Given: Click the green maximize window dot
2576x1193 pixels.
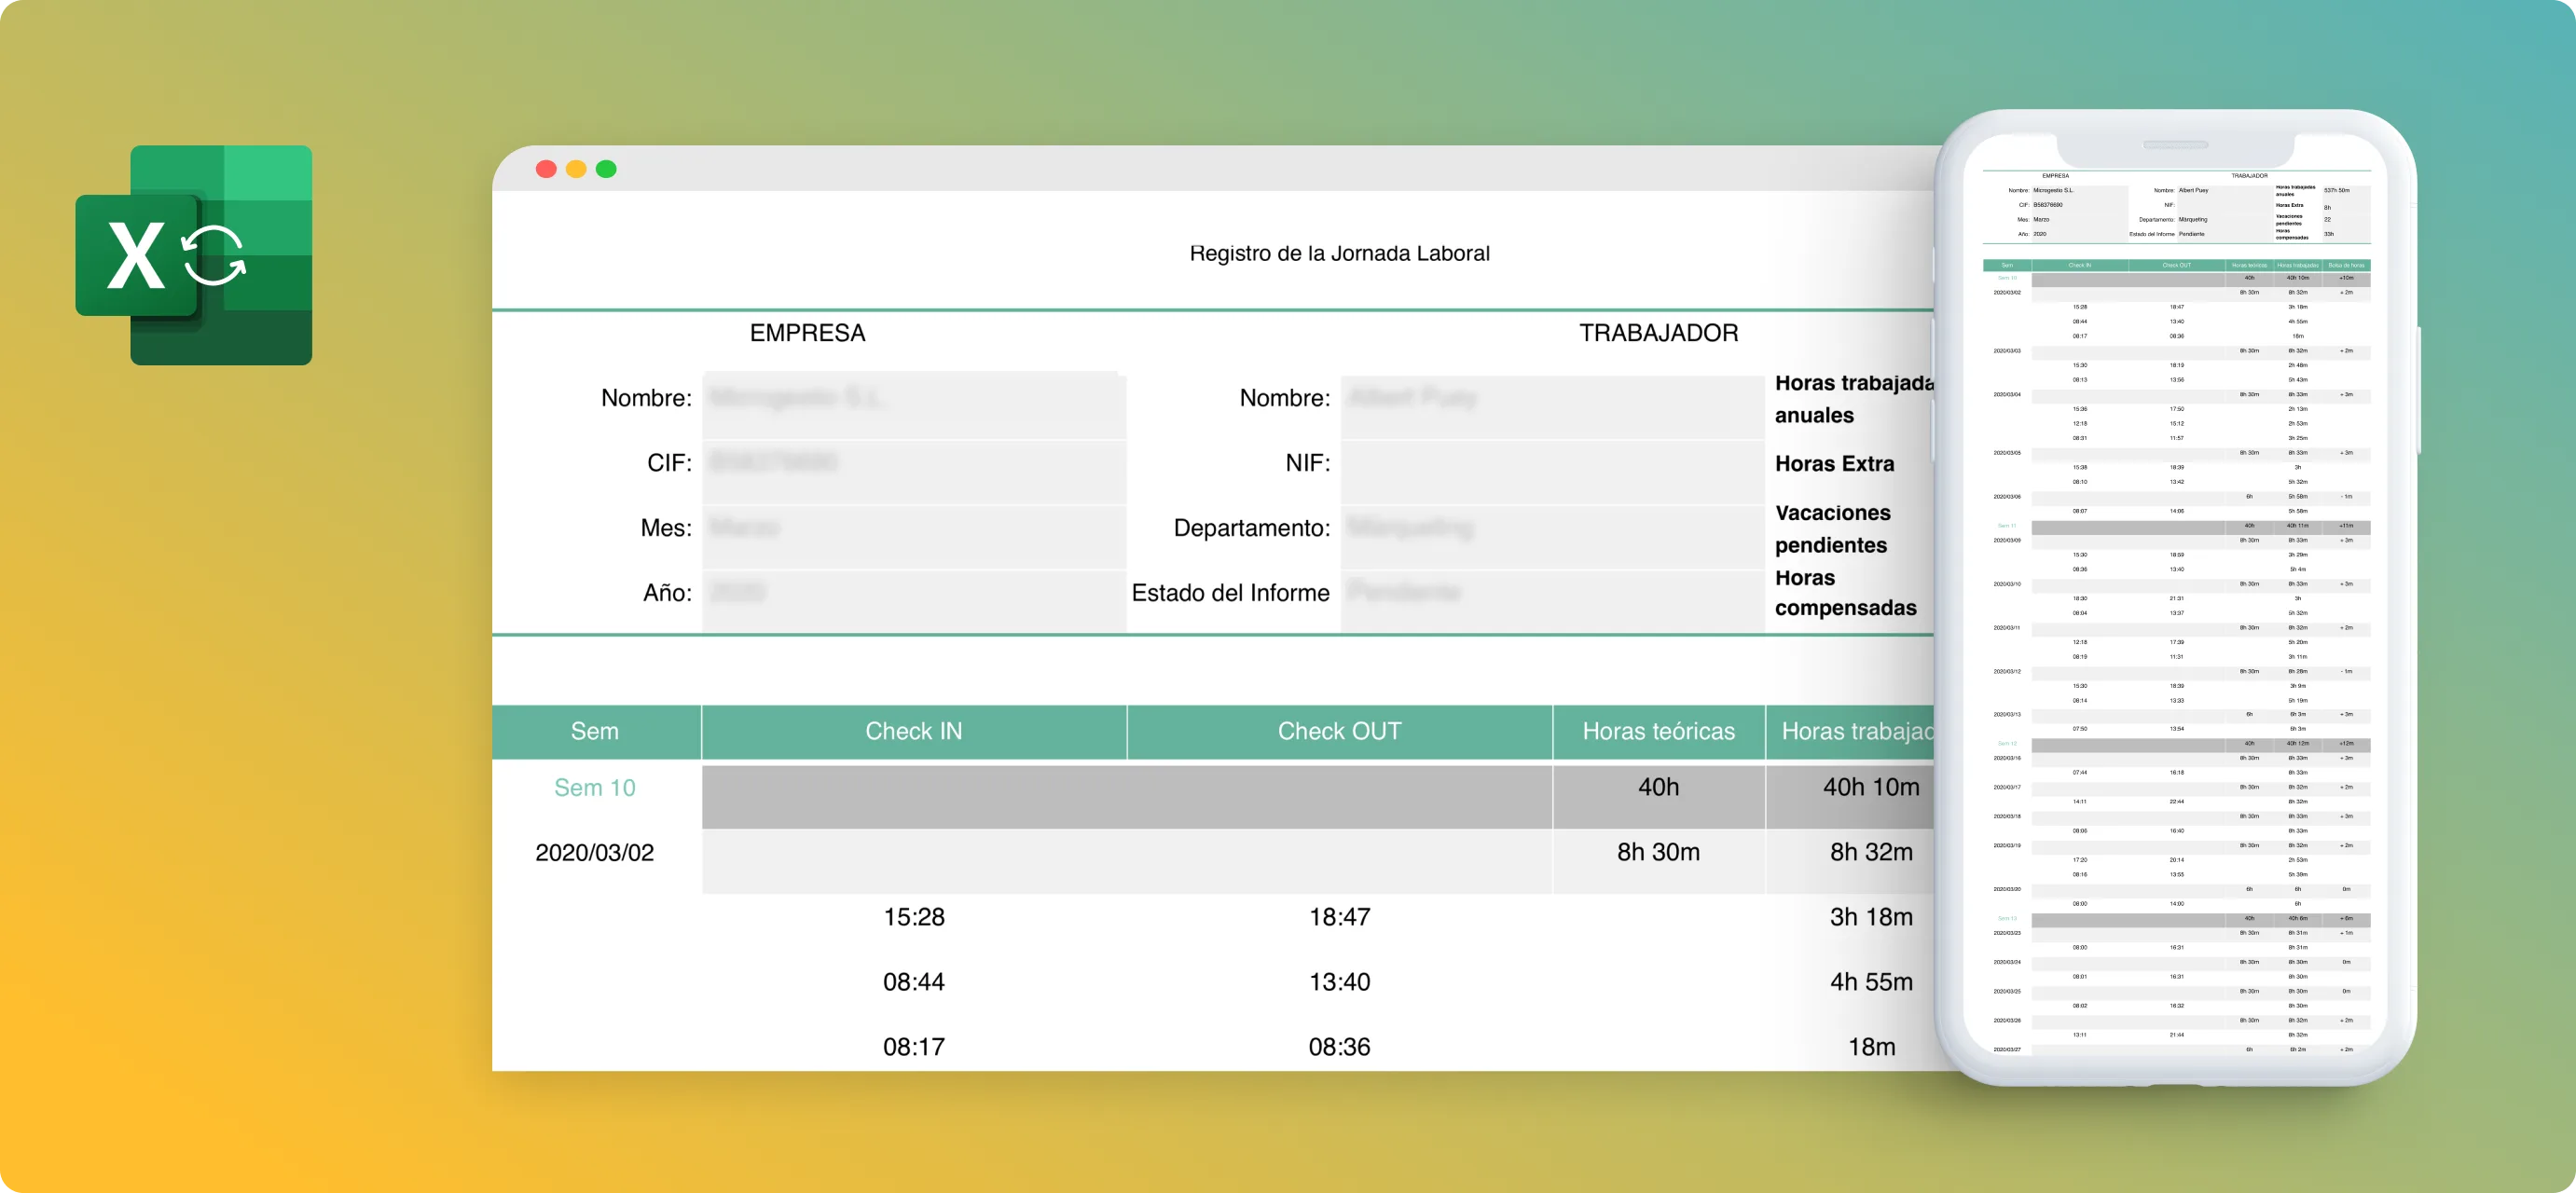Looking at the screenshot, I should pyautogui.click(x=606, y=169).
